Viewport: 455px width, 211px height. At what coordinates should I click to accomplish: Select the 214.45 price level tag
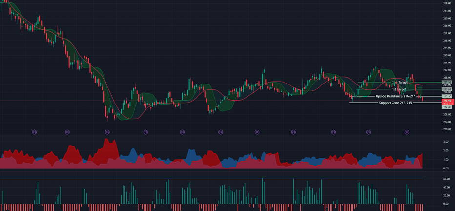coord(447,107)
